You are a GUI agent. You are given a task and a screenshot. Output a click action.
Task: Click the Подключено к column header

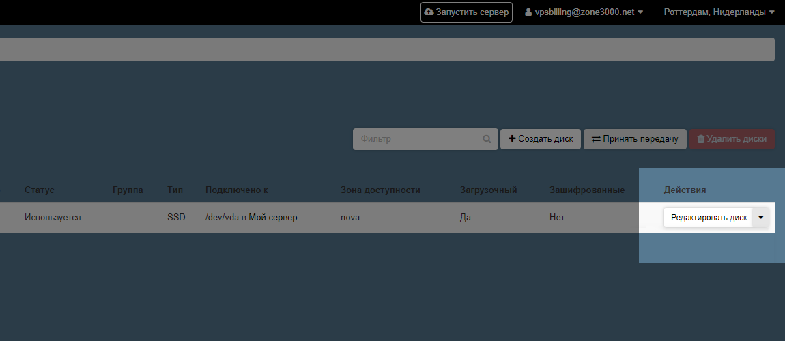tap(236, 190)
